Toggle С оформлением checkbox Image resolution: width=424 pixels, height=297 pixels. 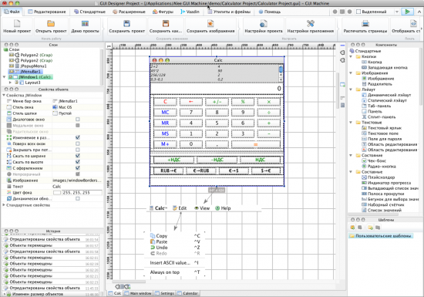(x=78, y=168)
